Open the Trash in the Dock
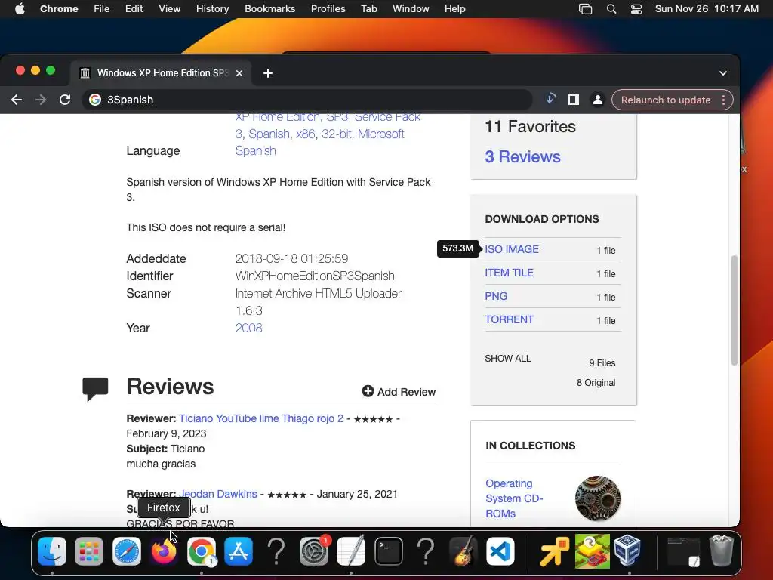This screenshot has height=580, width=773. coord(721,551)
